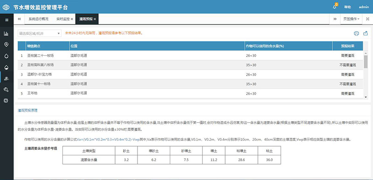Print the irrigation forecast table
This screenshot has width=373, height=180.
356,33
